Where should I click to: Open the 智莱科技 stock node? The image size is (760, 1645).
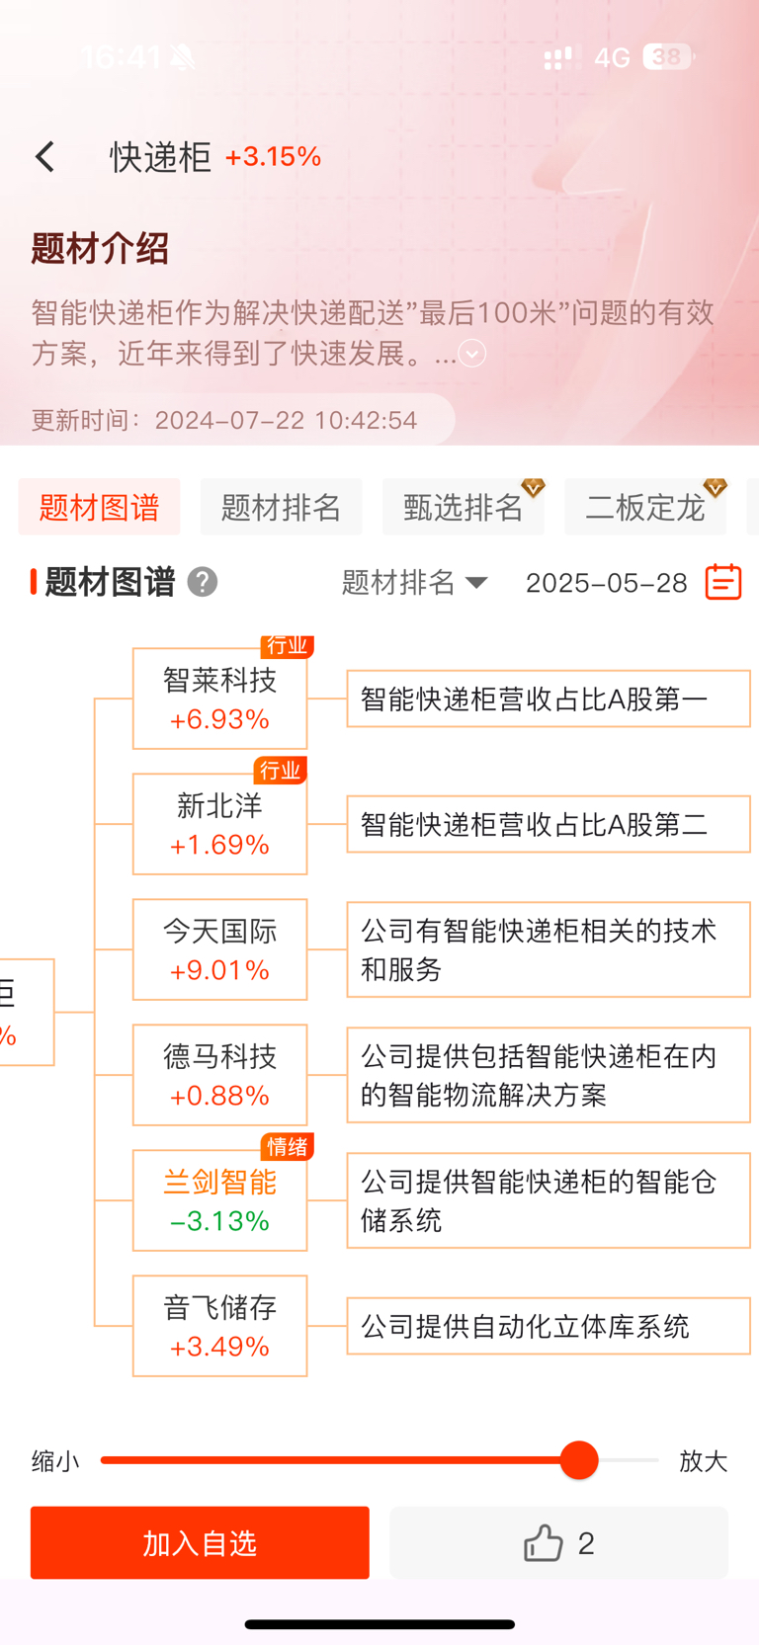(219, 699)
